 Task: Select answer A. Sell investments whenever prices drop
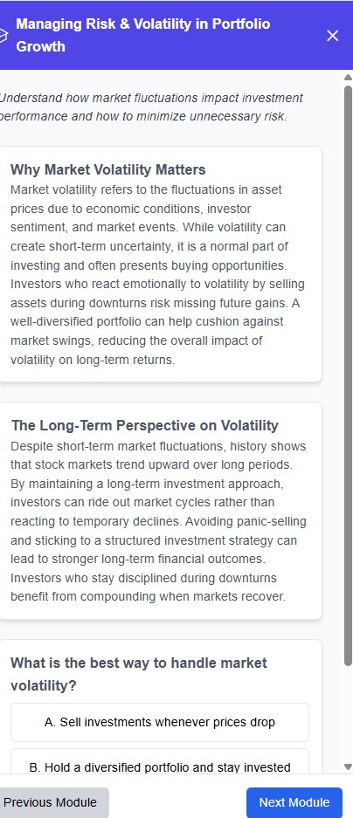160,722
